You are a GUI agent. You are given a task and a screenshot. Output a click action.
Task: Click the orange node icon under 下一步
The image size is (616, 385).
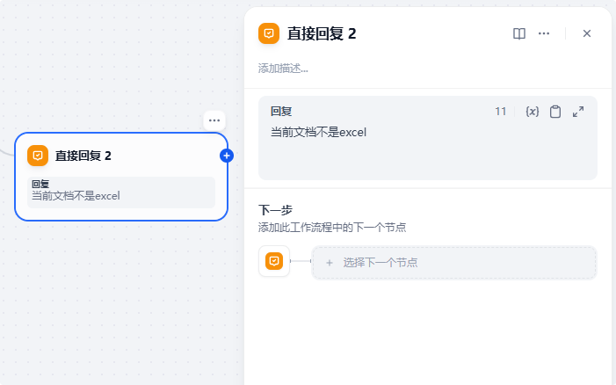(x=274, y=262)
